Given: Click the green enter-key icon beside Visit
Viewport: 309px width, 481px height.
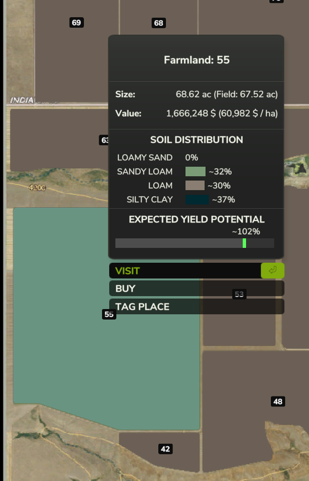Looking at the screenshot, I should (273, 270).
